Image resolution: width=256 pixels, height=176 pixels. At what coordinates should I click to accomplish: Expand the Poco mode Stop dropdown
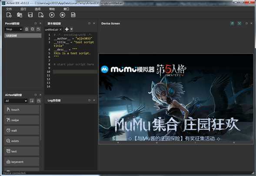coord(13,29)
